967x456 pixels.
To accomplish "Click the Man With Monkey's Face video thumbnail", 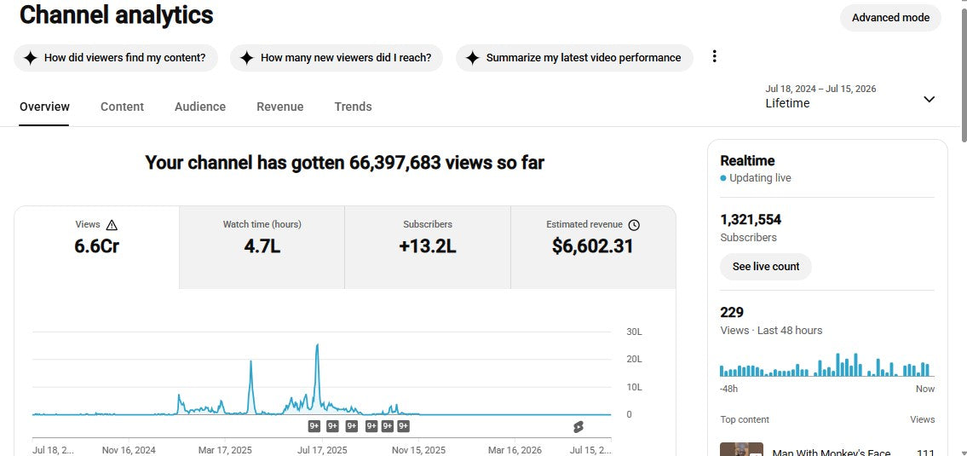I will pos(741,449).
